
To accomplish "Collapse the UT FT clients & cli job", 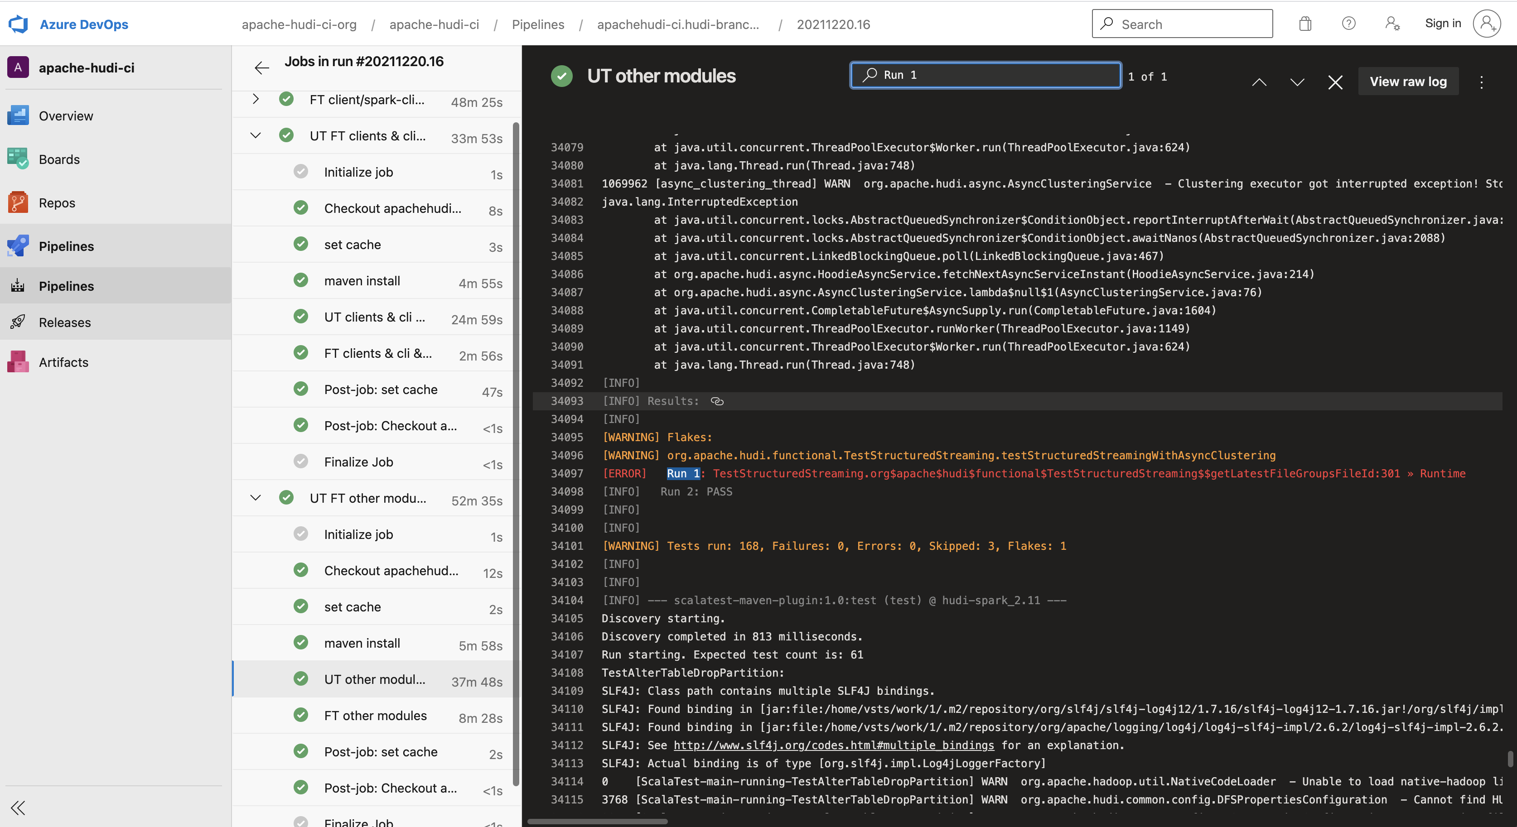I will coord(255,135).
